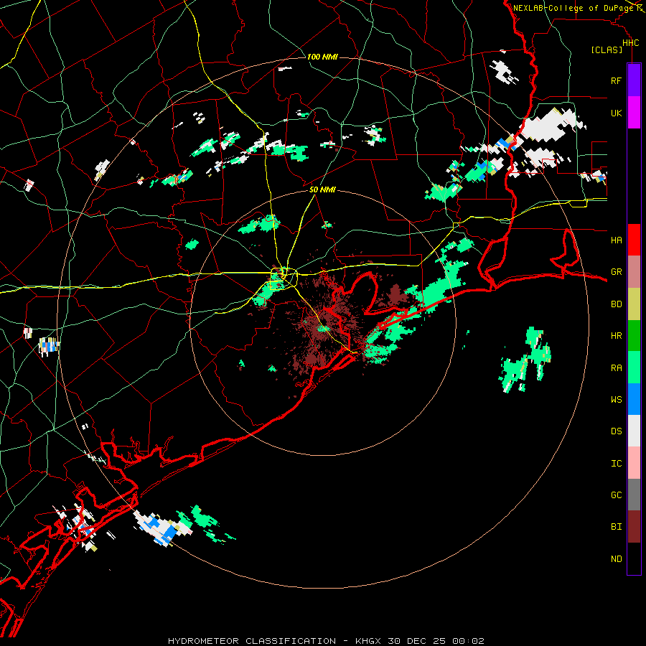
Task: Click the 50 NMI range ring label
Action: pyautogui.click(x=322, y=189)
